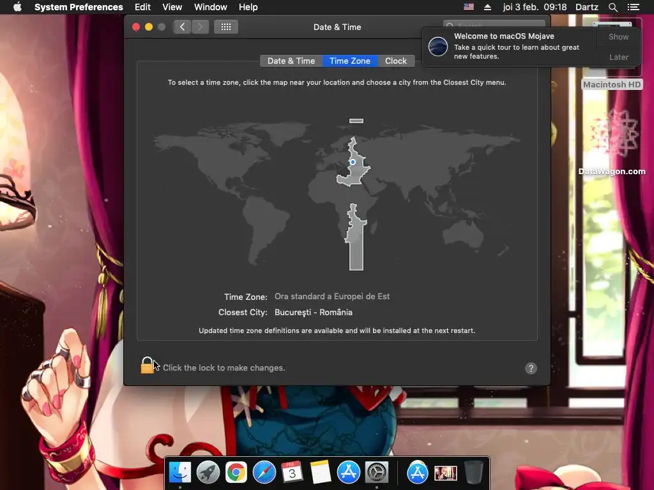The image size is (654, 490).
Task: Go back with the left chevron button
Action: pyautogui.click(x=182, y=27)
